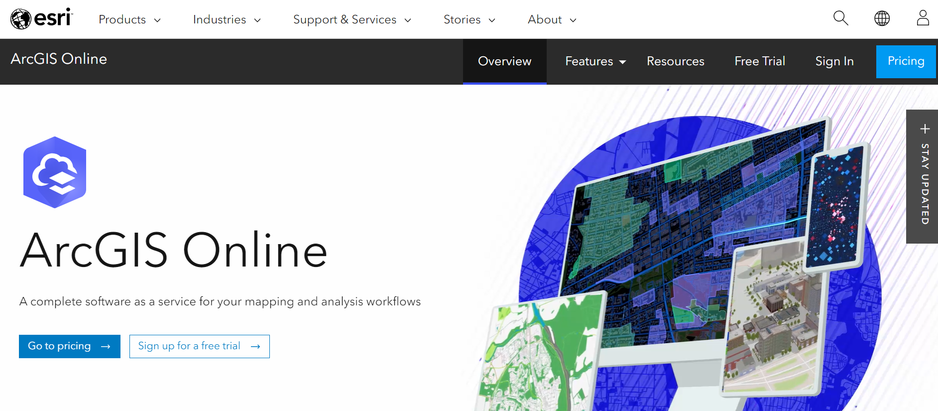Open the Resources tab
Screen dimensions: 938x411
click(x=675, y=61)
